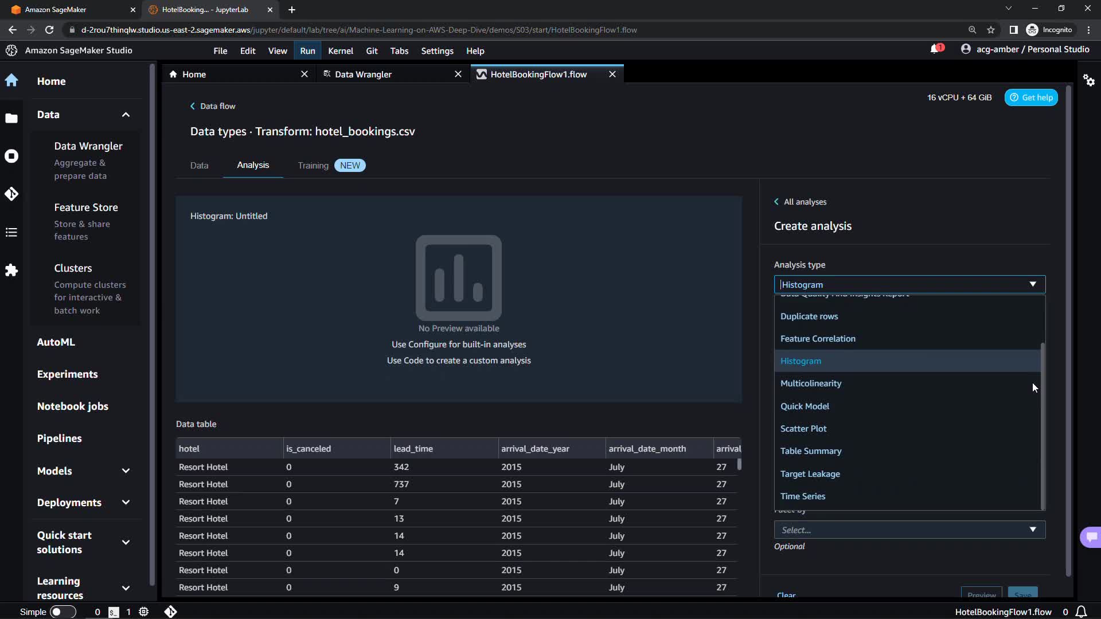Collapse the Data section chevron
The image size is (1101, 619).
126,115
